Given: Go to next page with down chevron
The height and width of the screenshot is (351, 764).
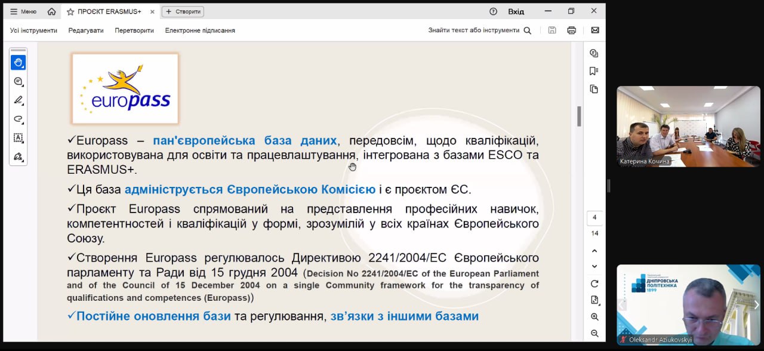Looking at the screenshot, I should 594,266.
